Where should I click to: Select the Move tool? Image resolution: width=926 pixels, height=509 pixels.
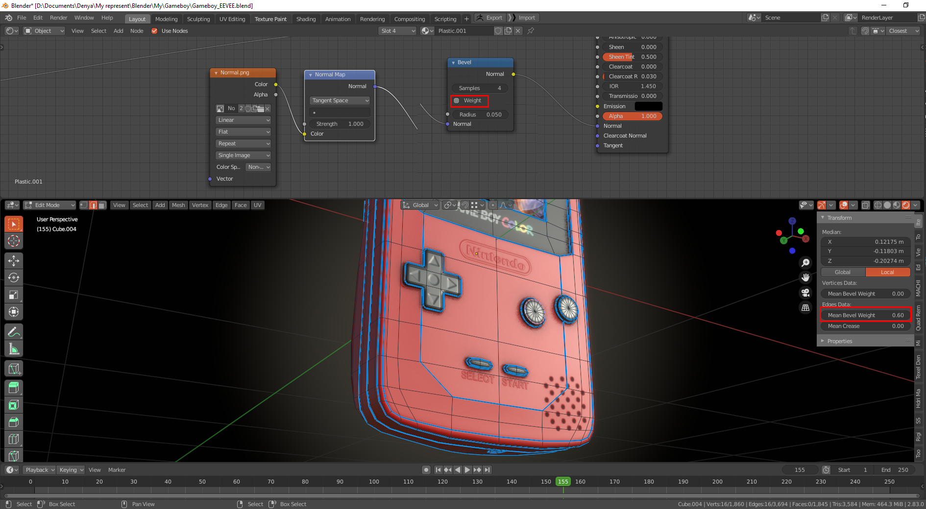click(14, 260)
